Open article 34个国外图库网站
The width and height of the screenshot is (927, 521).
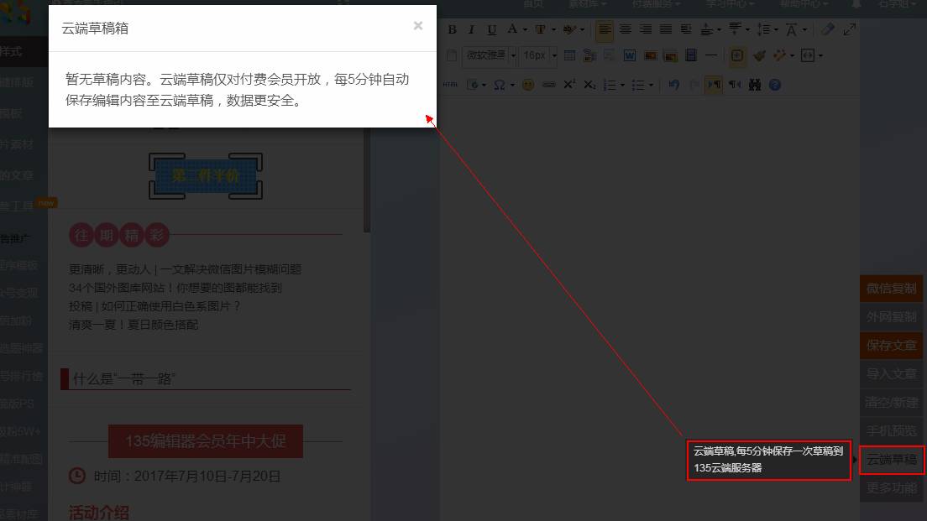coord(175,288)
